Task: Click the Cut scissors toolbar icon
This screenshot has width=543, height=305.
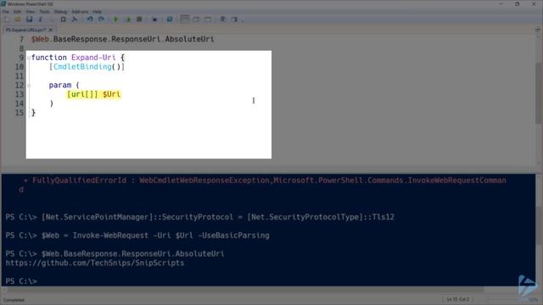Action: (41, 19)
